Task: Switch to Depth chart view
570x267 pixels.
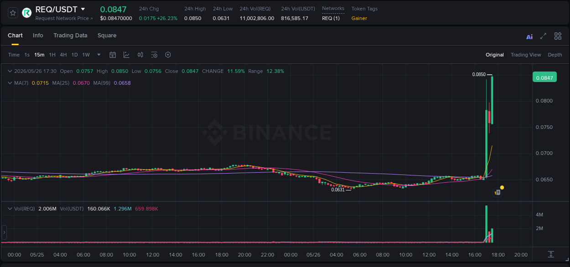Action: coord(555,55)
